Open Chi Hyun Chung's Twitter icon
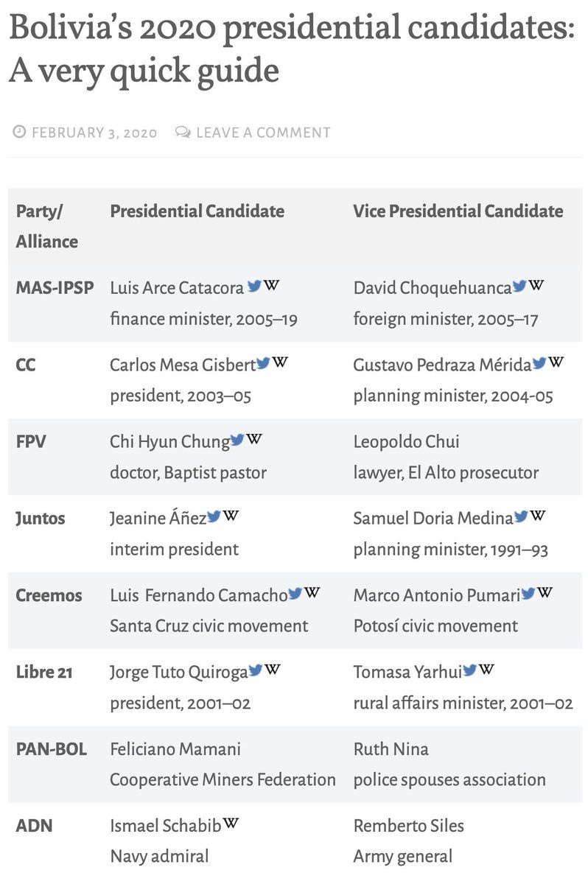The image size is (588, 884). click(x=237, y=440)
